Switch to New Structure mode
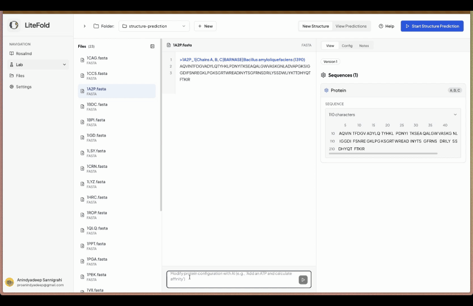Image resolution: width=473 pixels, height=306 pixels. point(315,26)
